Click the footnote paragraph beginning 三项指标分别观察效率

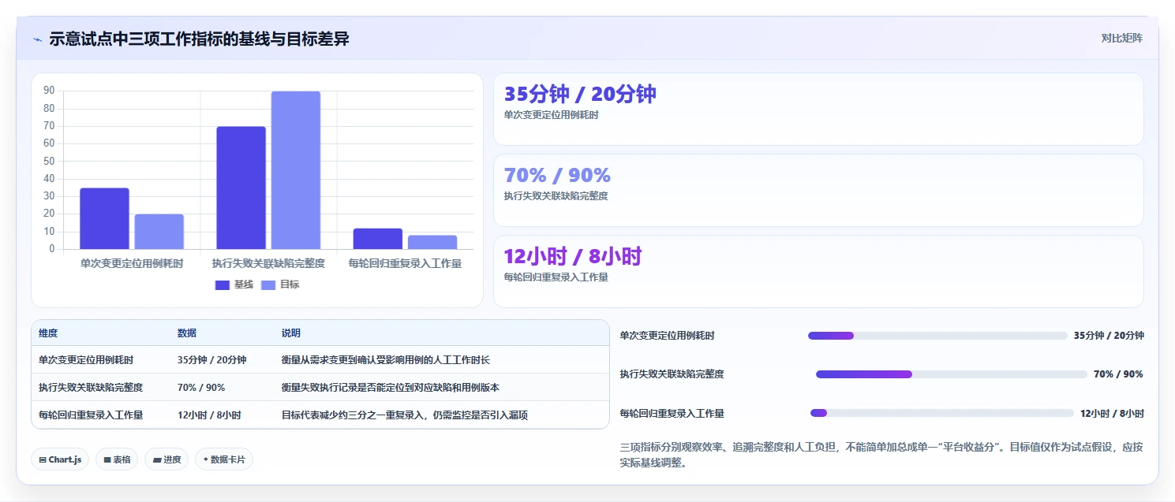click(882, 455)
